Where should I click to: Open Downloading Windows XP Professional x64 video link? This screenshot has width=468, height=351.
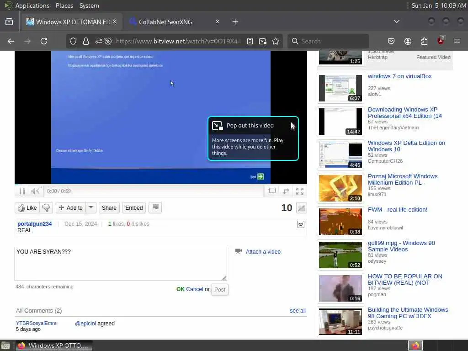tap(405, 113)
